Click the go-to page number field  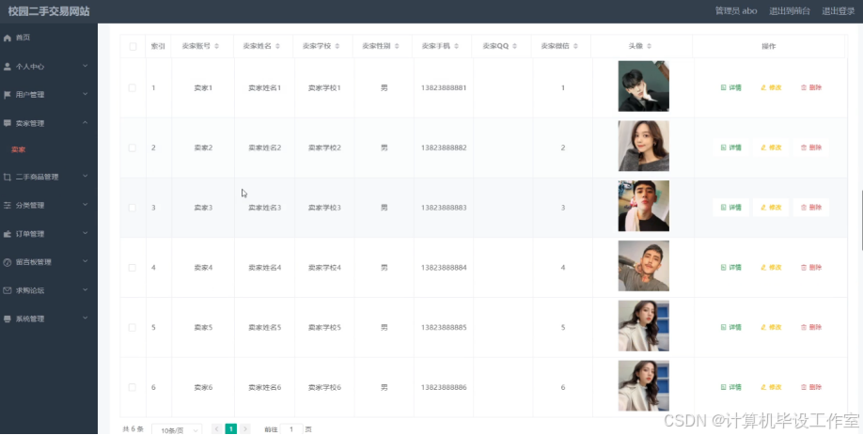click(x=291, y=429)
